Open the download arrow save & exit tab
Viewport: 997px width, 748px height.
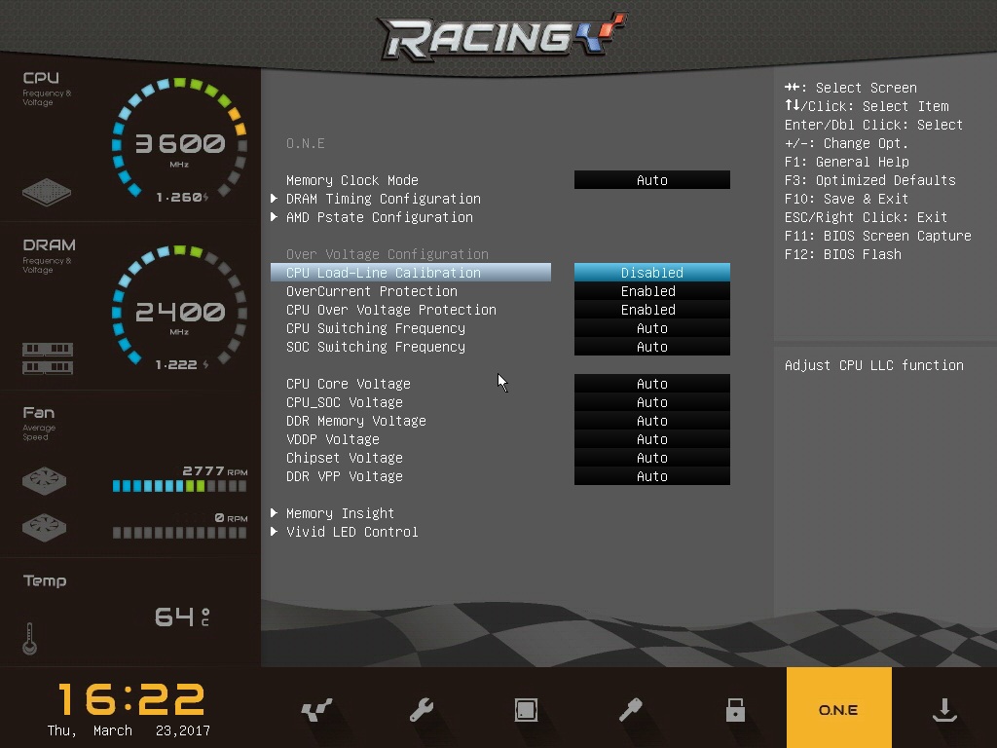[x=944, y=709]
